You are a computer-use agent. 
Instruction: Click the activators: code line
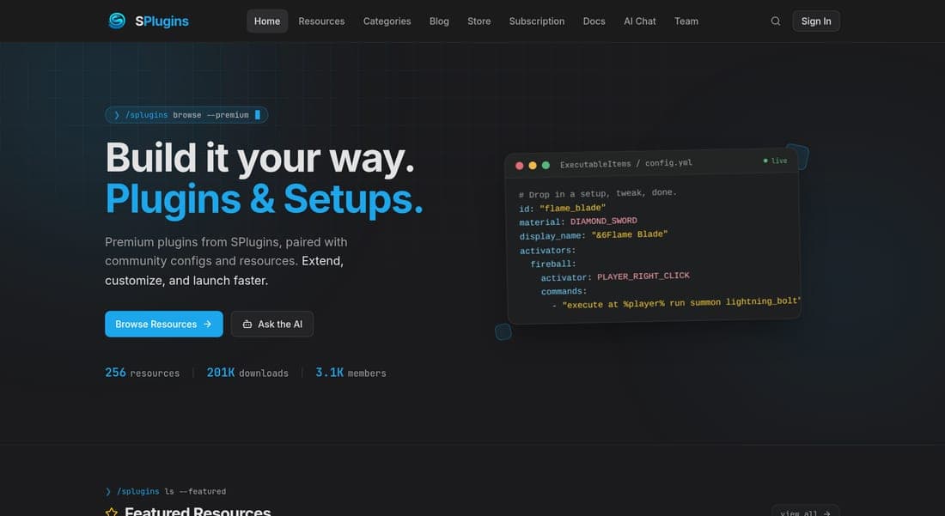(x=548, y=250)
